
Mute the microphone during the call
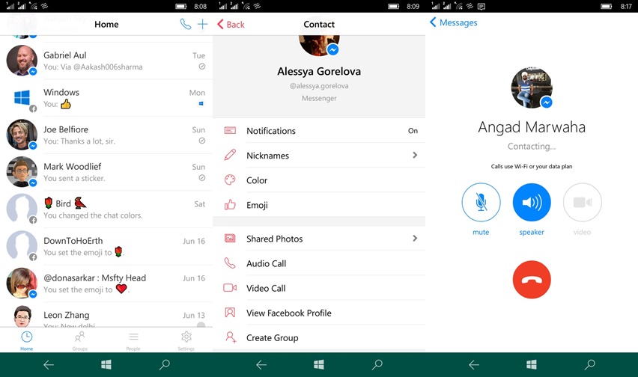[481, 202]
